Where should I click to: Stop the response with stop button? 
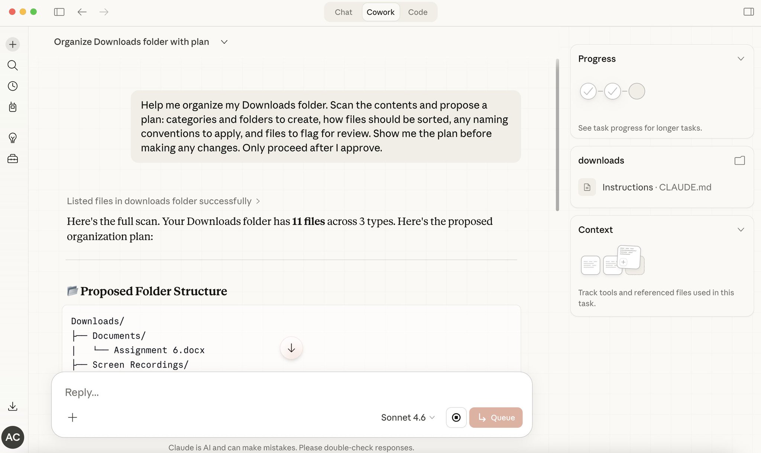(x=456, y=417)
